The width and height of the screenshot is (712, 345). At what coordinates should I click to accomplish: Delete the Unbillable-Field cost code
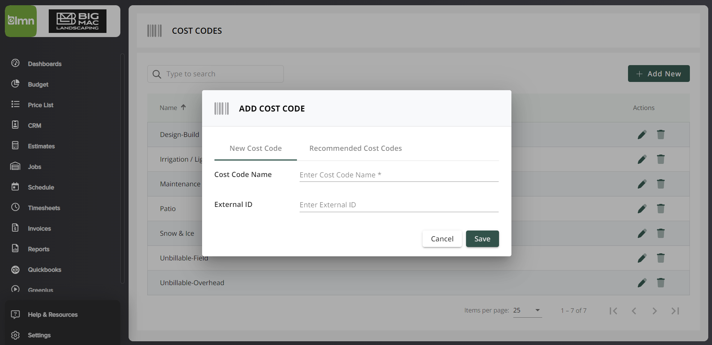click(x=661, y=258)
